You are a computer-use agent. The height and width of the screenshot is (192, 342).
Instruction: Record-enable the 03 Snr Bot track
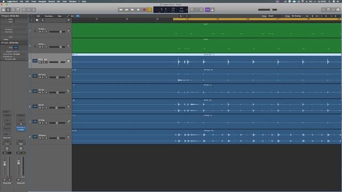46,62
